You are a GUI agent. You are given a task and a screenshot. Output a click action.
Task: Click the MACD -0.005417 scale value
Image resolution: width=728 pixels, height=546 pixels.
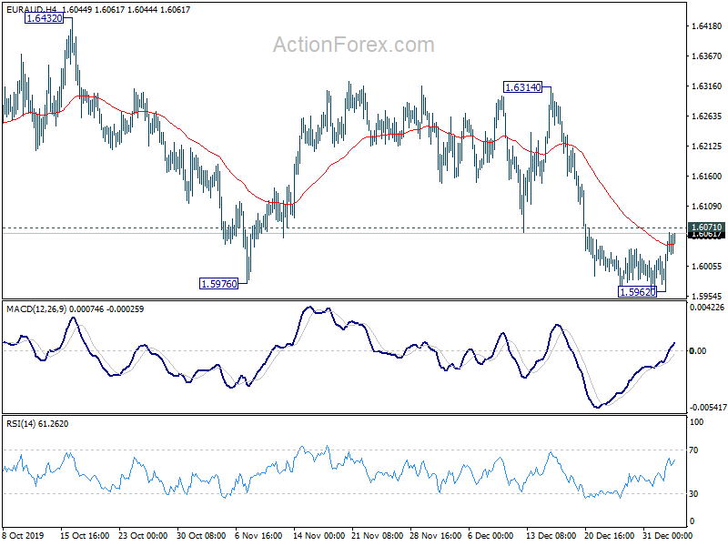(708, 407)
